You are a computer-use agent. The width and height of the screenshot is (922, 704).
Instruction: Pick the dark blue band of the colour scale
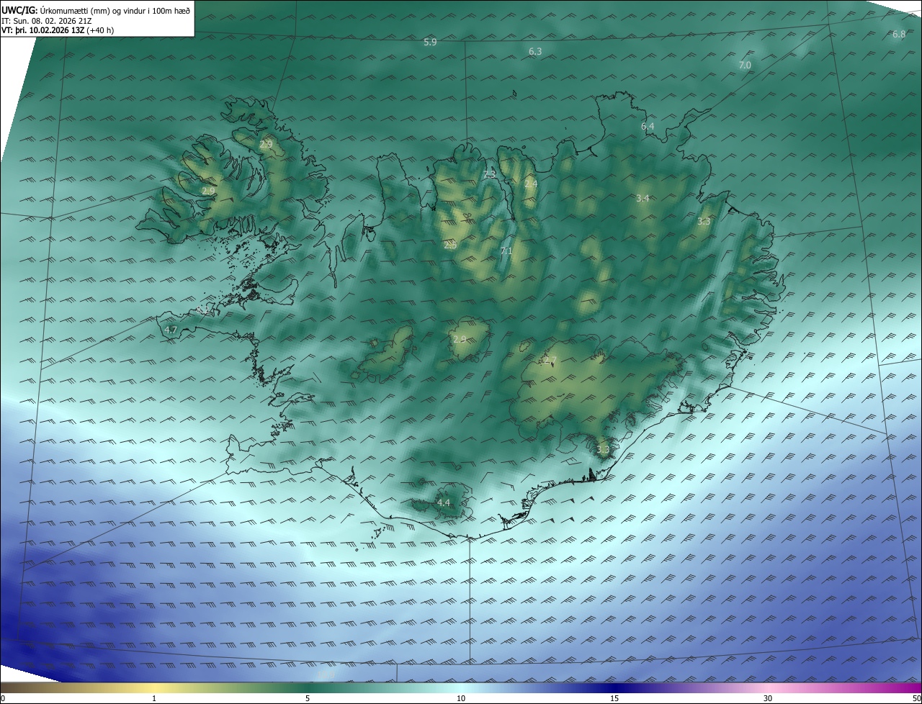[614, 687]
